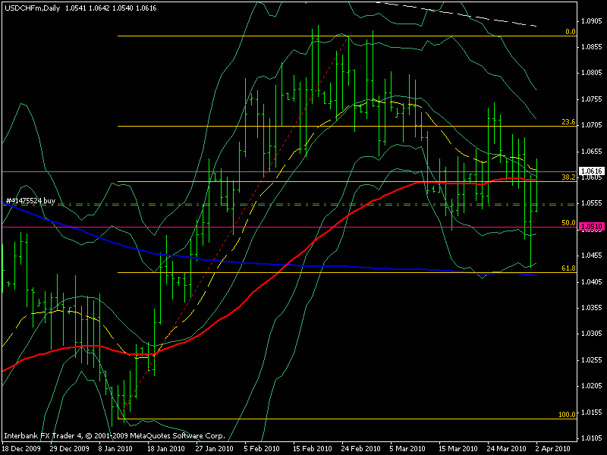Click the 18 Dec 2009 date label
Screen dimensions: 607x455
point(20,448)
